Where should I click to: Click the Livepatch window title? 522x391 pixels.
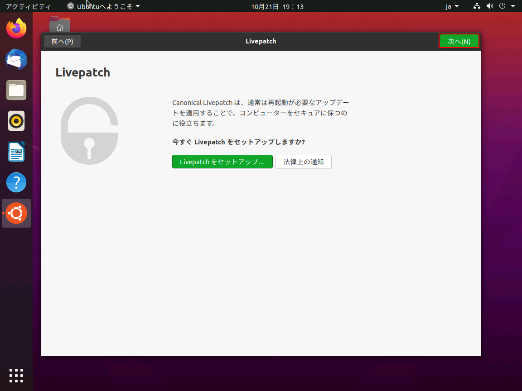click(x=261, y=41)
